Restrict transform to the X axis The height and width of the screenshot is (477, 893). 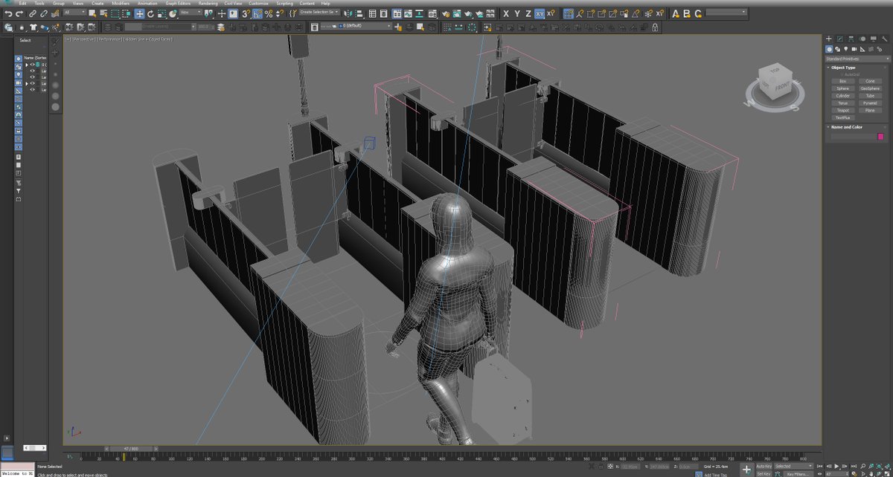[506, 13]
